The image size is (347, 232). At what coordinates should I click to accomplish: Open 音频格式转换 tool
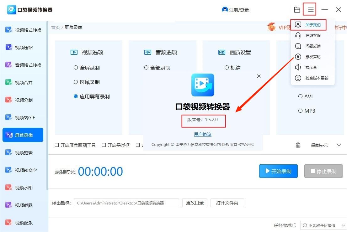tap(23, 65)
